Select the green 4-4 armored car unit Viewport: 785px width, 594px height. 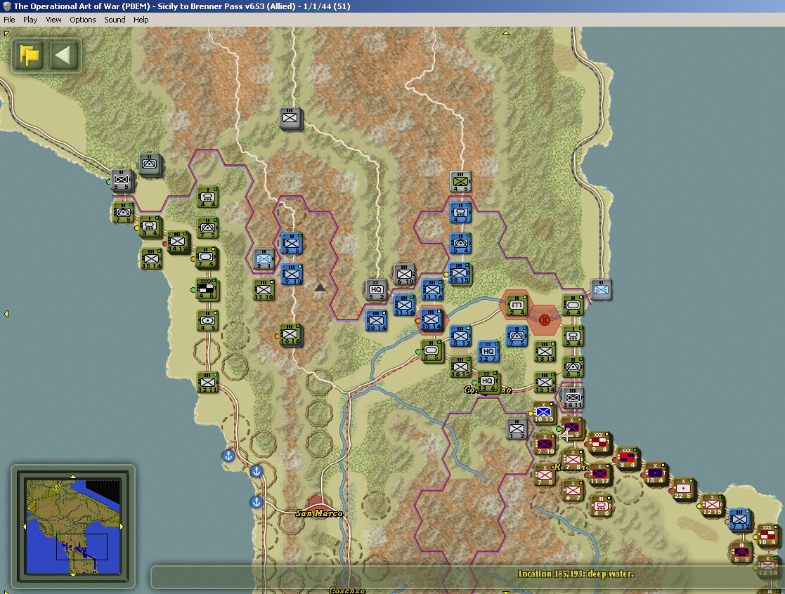[x=208, y=197]
